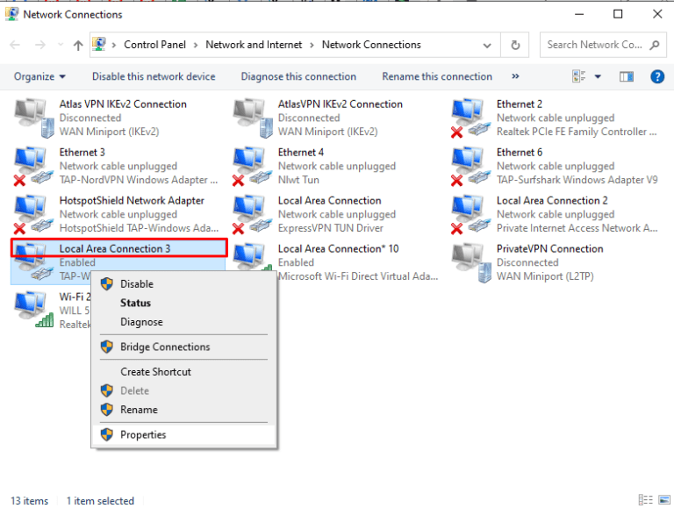Viewport: 674px width, 508px height.
Task: Toggle the preview pane icon
Action: coord(626,76)
